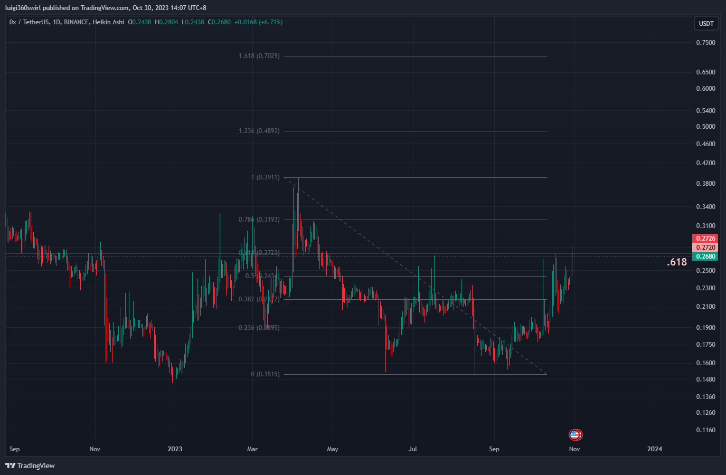Click the luigi360swirl published header text
Viewport: 726px width, 475px height.
coord(106,8)
